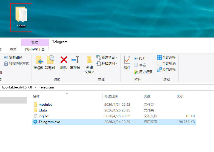This screenshot has width=214, height=152.
Task: Switch to the View ribbon tab
Action: [13, 49]
